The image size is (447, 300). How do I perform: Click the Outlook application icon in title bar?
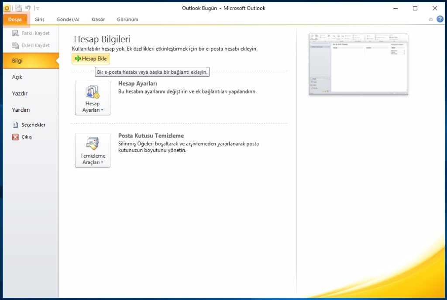7,8
